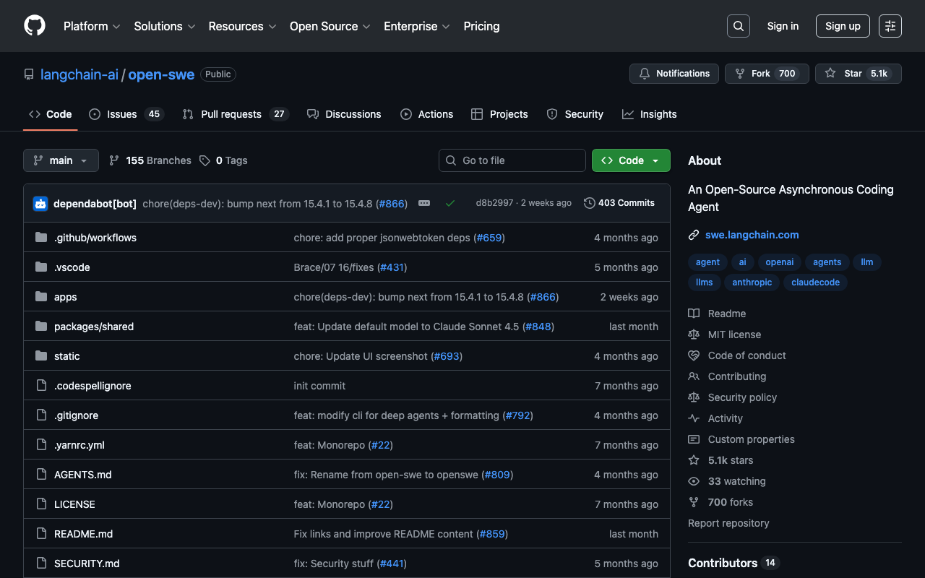Click the Notifications bell button
This screenshot has height=578, width=925.
[674, 74]
